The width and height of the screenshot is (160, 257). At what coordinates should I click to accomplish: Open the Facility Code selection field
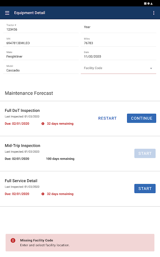click(118, 68)
